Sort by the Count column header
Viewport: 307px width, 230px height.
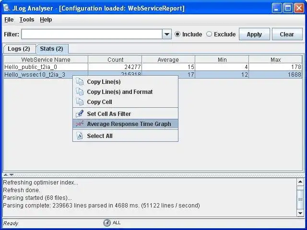coord(115,59)
